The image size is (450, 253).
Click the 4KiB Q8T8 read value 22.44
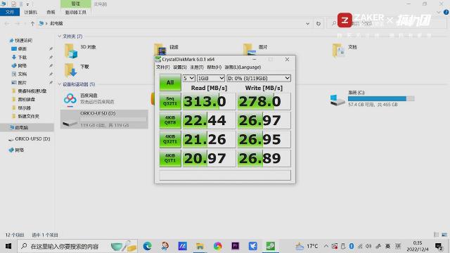[x=210, y=120]
